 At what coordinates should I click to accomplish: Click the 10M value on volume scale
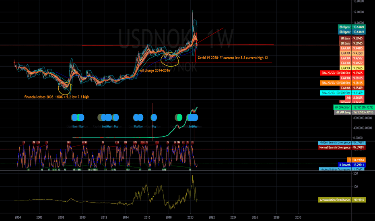pyautogui.click(x=356, y=187)
